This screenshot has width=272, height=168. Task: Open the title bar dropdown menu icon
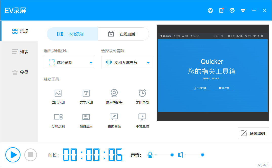[x=243, y=11]
